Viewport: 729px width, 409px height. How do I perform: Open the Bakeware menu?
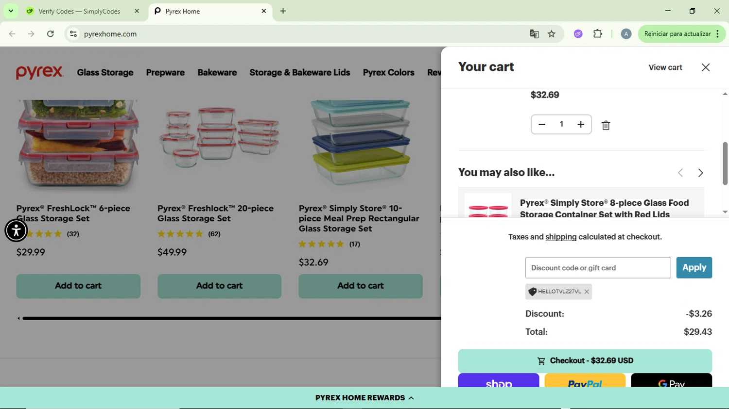coord(217,72)
